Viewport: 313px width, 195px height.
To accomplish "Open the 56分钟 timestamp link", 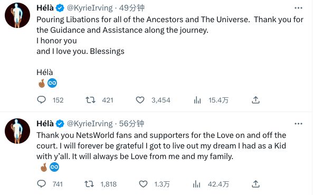I will click(132, 124).
